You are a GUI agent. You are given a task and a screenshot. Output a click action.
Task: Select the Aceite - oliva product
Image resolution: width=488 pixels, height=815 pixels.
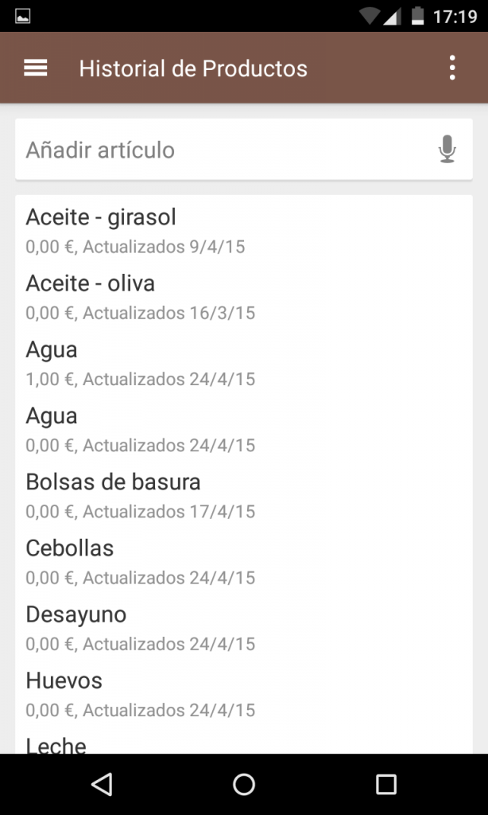[244, 297]
